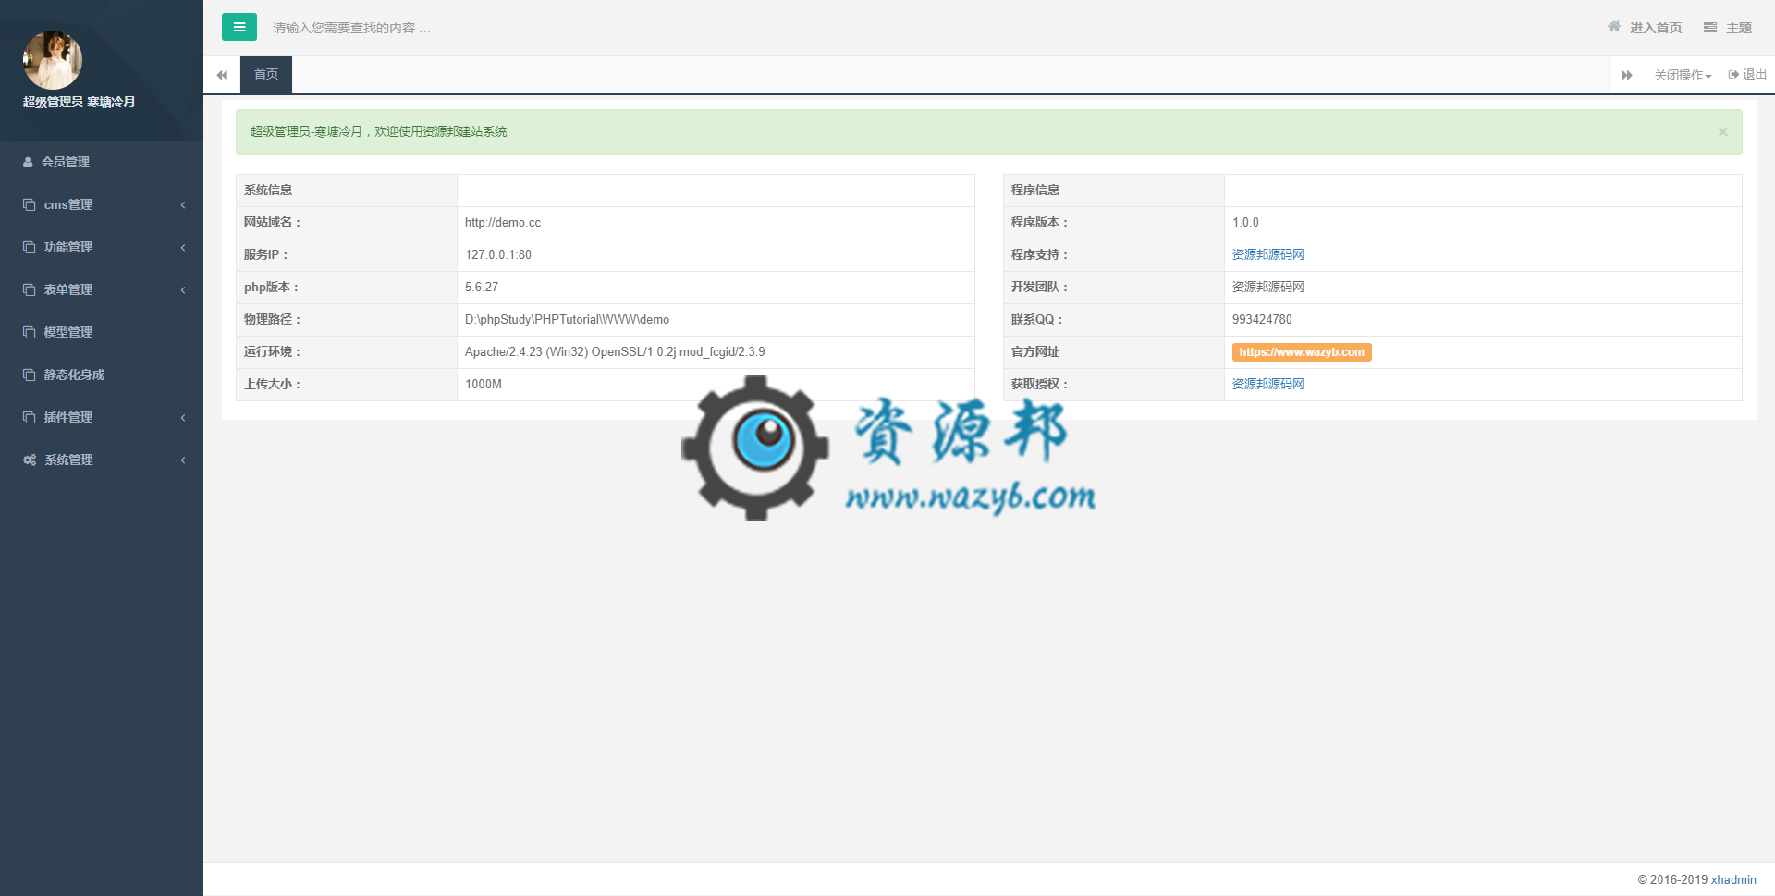Expand the 表单管理 chevron
1775x896 pixels.
coord(183,289)
